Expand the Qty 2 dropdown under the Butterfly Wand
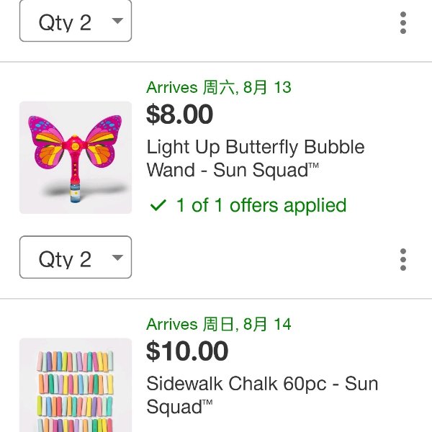Screen dimensions: 432x432 76,257
